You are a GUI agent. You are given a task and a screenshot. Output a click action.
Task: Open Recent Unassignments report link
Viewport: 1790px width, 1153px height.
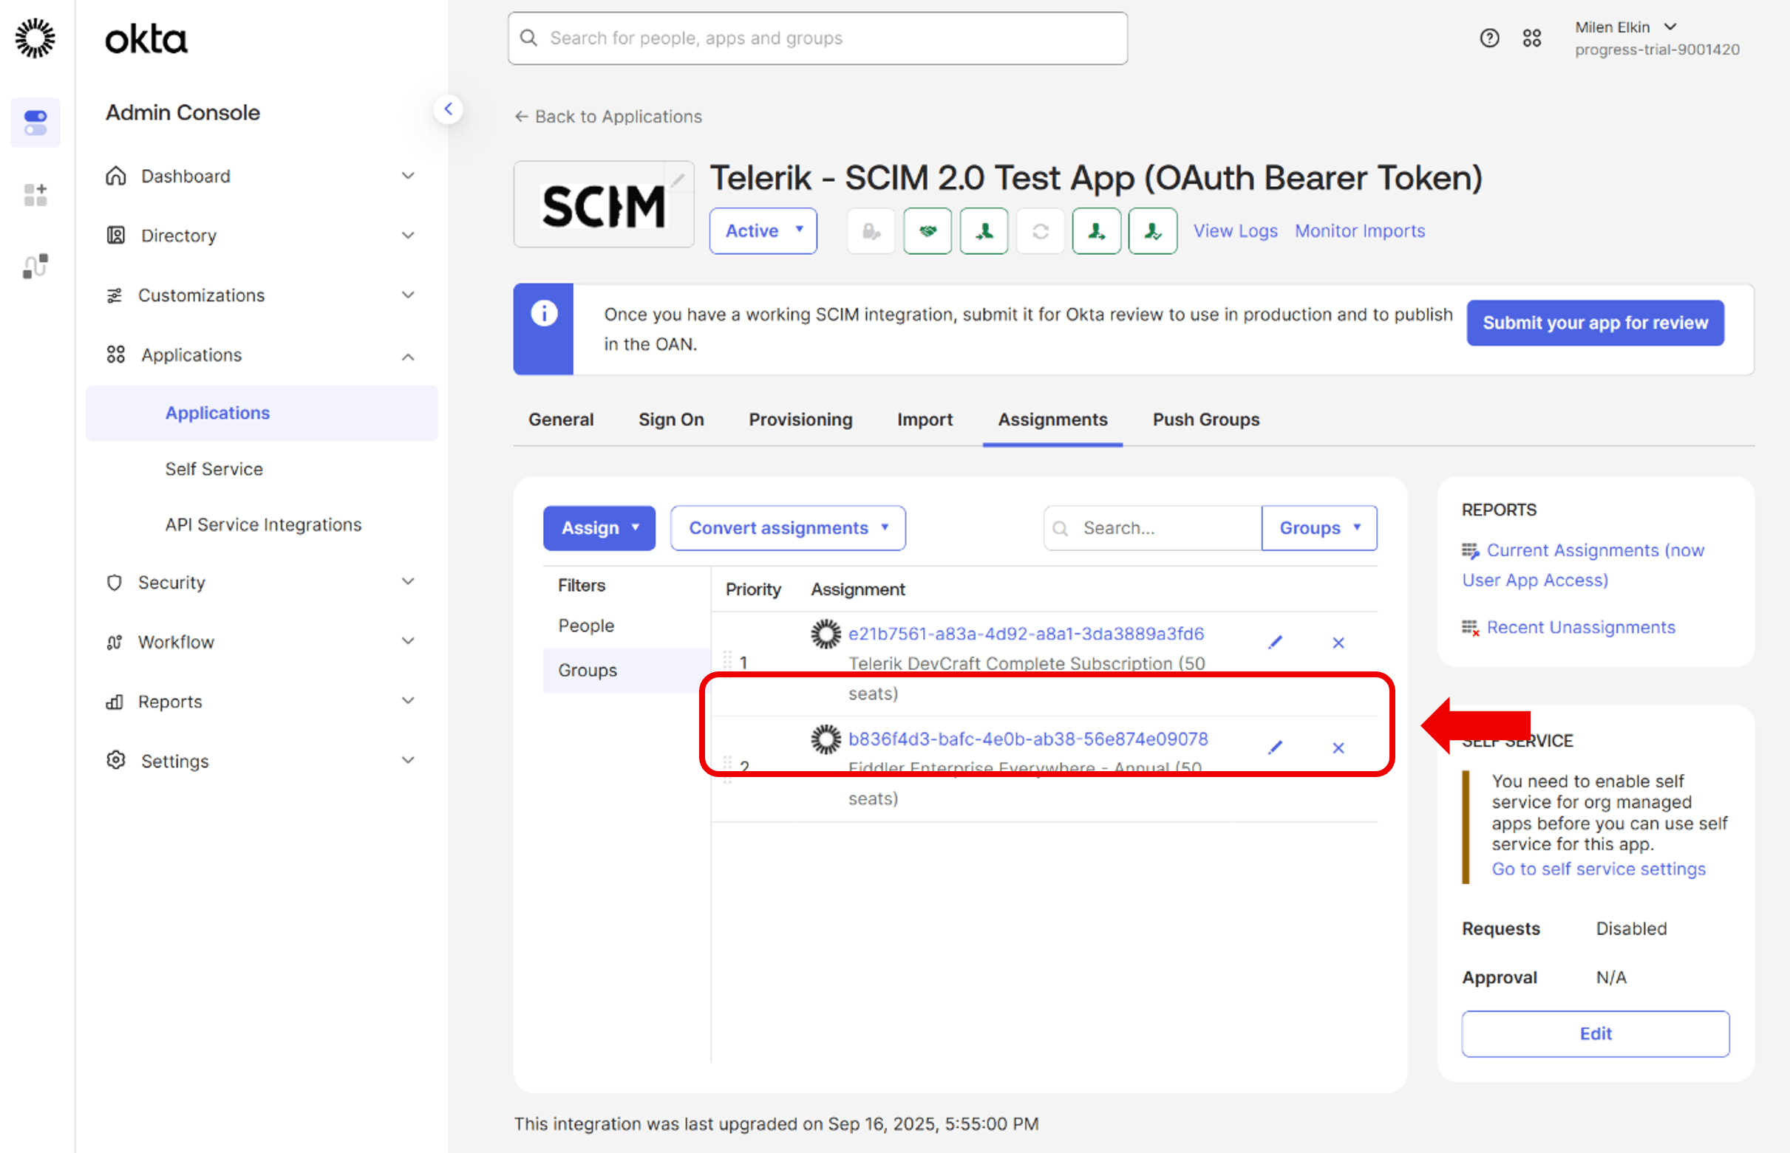click(x=1580, y=628)
